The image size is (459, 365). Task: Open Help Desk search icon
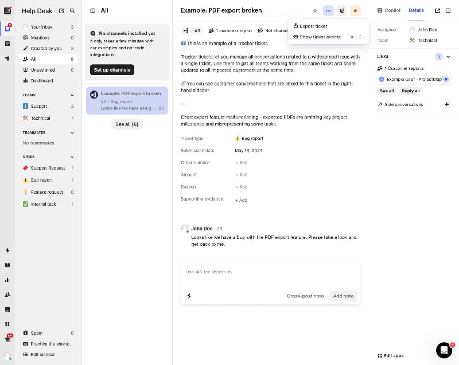(72, 11)
